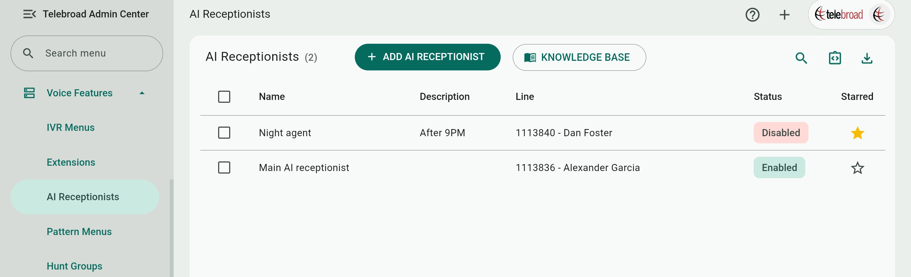Star the Main AI receptionist row

[x=857, y=168]
